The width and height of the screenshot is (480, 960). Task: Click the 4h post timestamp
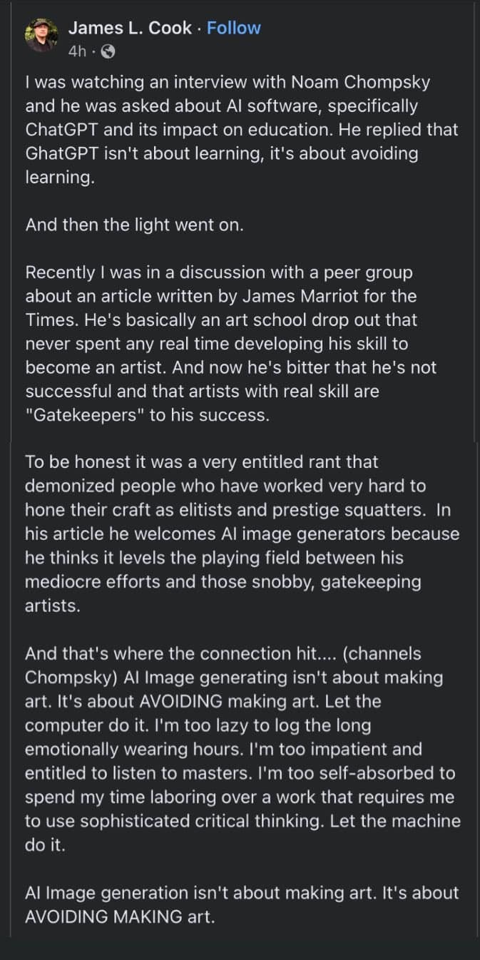pyautogui.click(x=76, y=51)
